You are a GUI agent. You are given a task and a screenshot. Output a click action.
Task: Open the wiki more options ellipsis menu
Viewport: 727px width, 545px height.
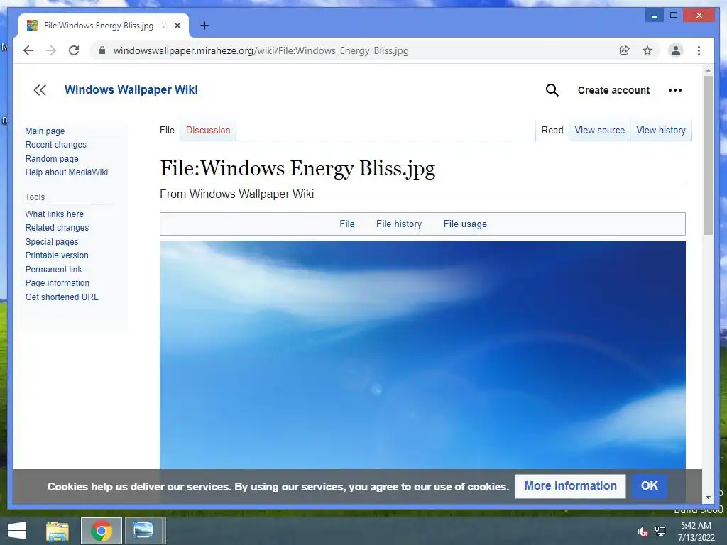point(674,90)
